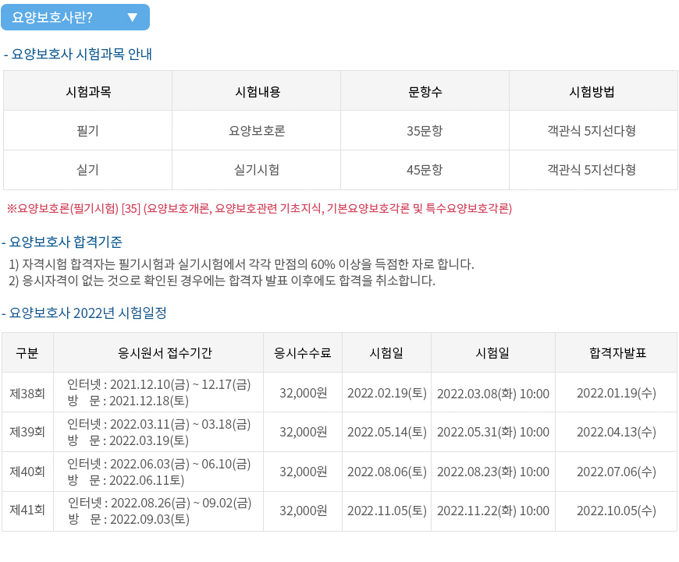This screenshot has width=679, height=562.
Task: Click the 요양보호사 시험과목 안내 heading
Action: [77, 54]
